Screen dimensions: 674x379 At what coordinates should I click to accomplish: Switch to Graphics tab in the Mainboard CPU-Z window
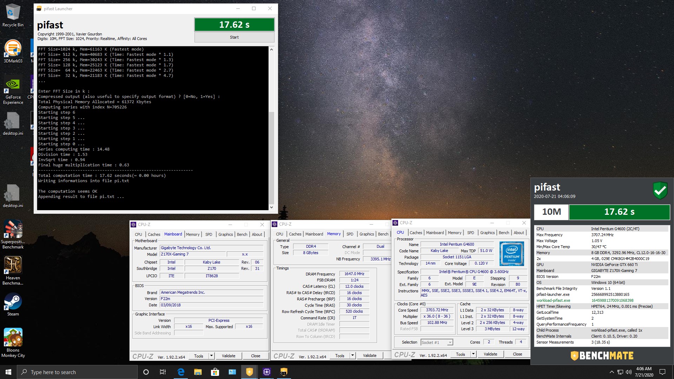[225, 234]
